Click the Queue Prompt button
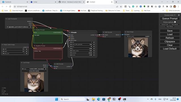This screenshot has height=102, width=181. 170,18
